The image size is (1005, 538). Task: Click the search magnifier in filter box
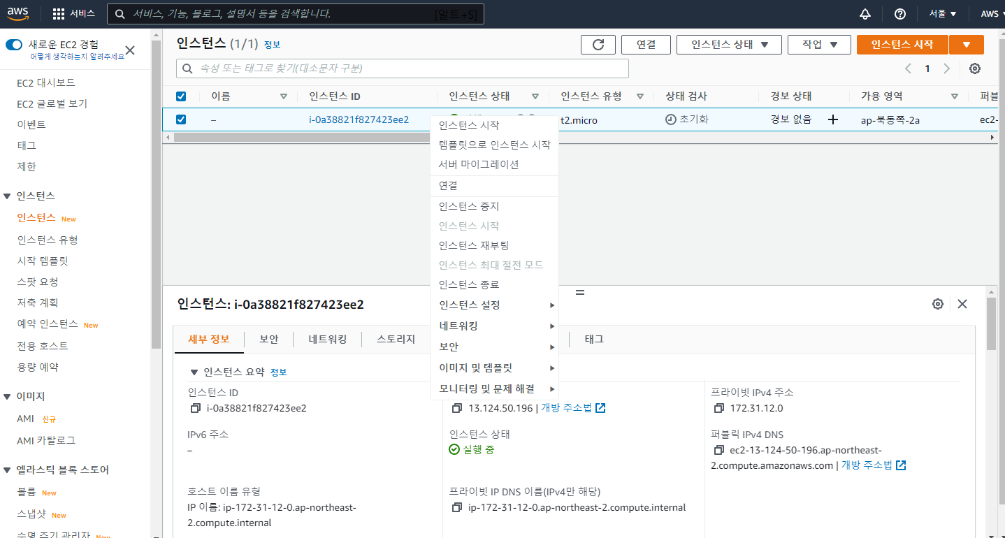click(188, 68)
